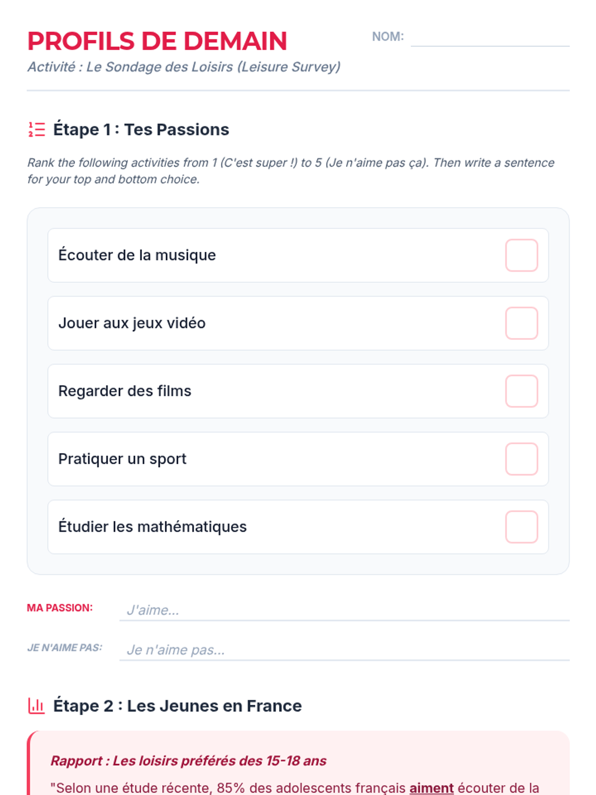Click the Étape 2 : Les Jeunes en France heading

(x=177, y=706)
